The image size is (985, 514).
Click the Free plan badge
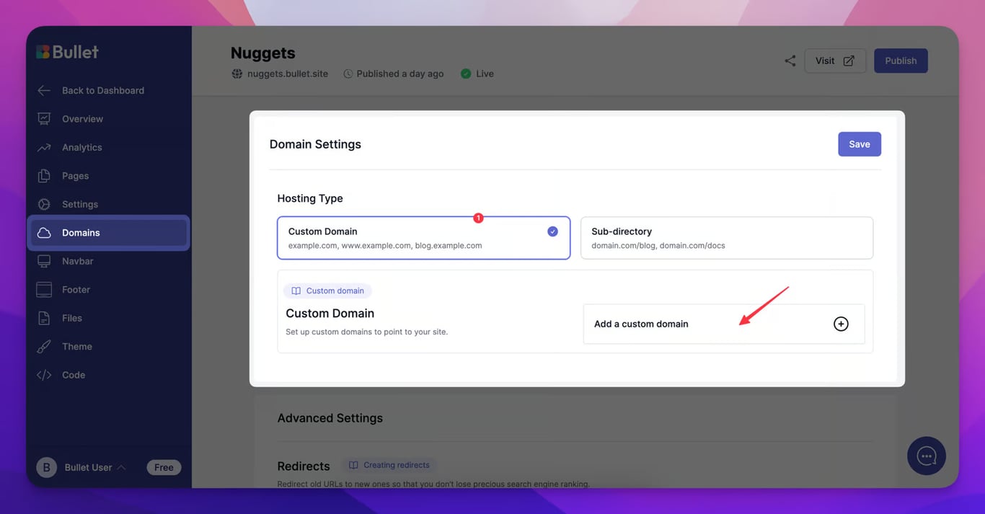164,467
